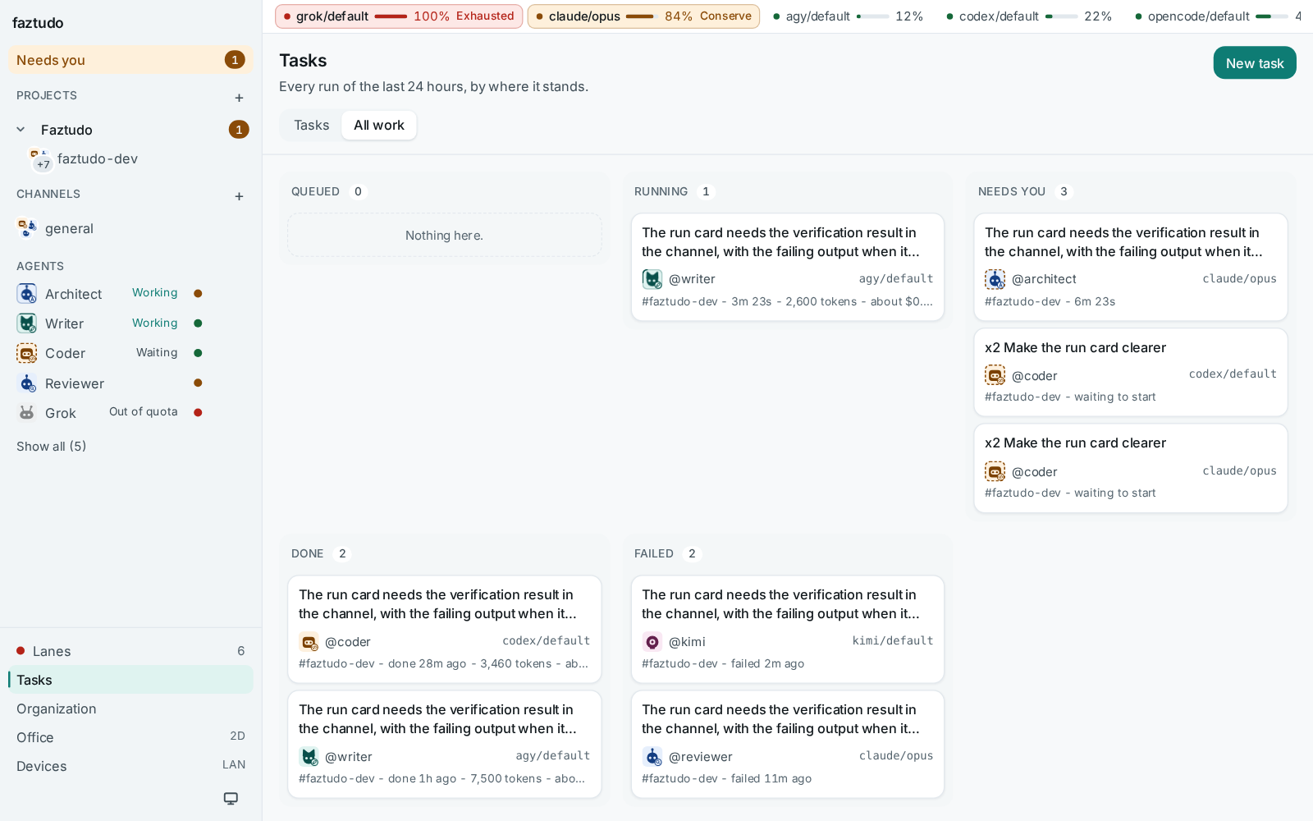
Task: Switch to the All work tab
Action: [379, 126]
